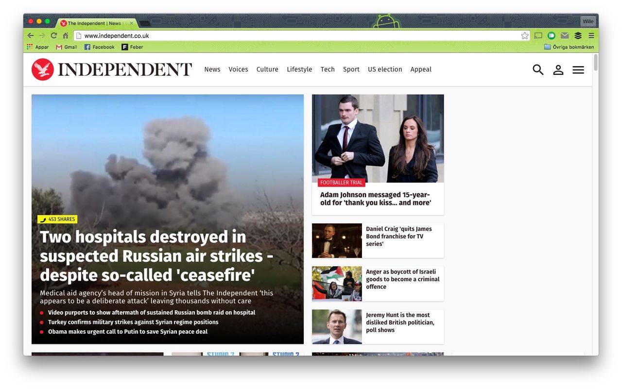Open Chrome's settings via the hamburger menu
The width and height of the screenshot is (622, 389).
591,35
